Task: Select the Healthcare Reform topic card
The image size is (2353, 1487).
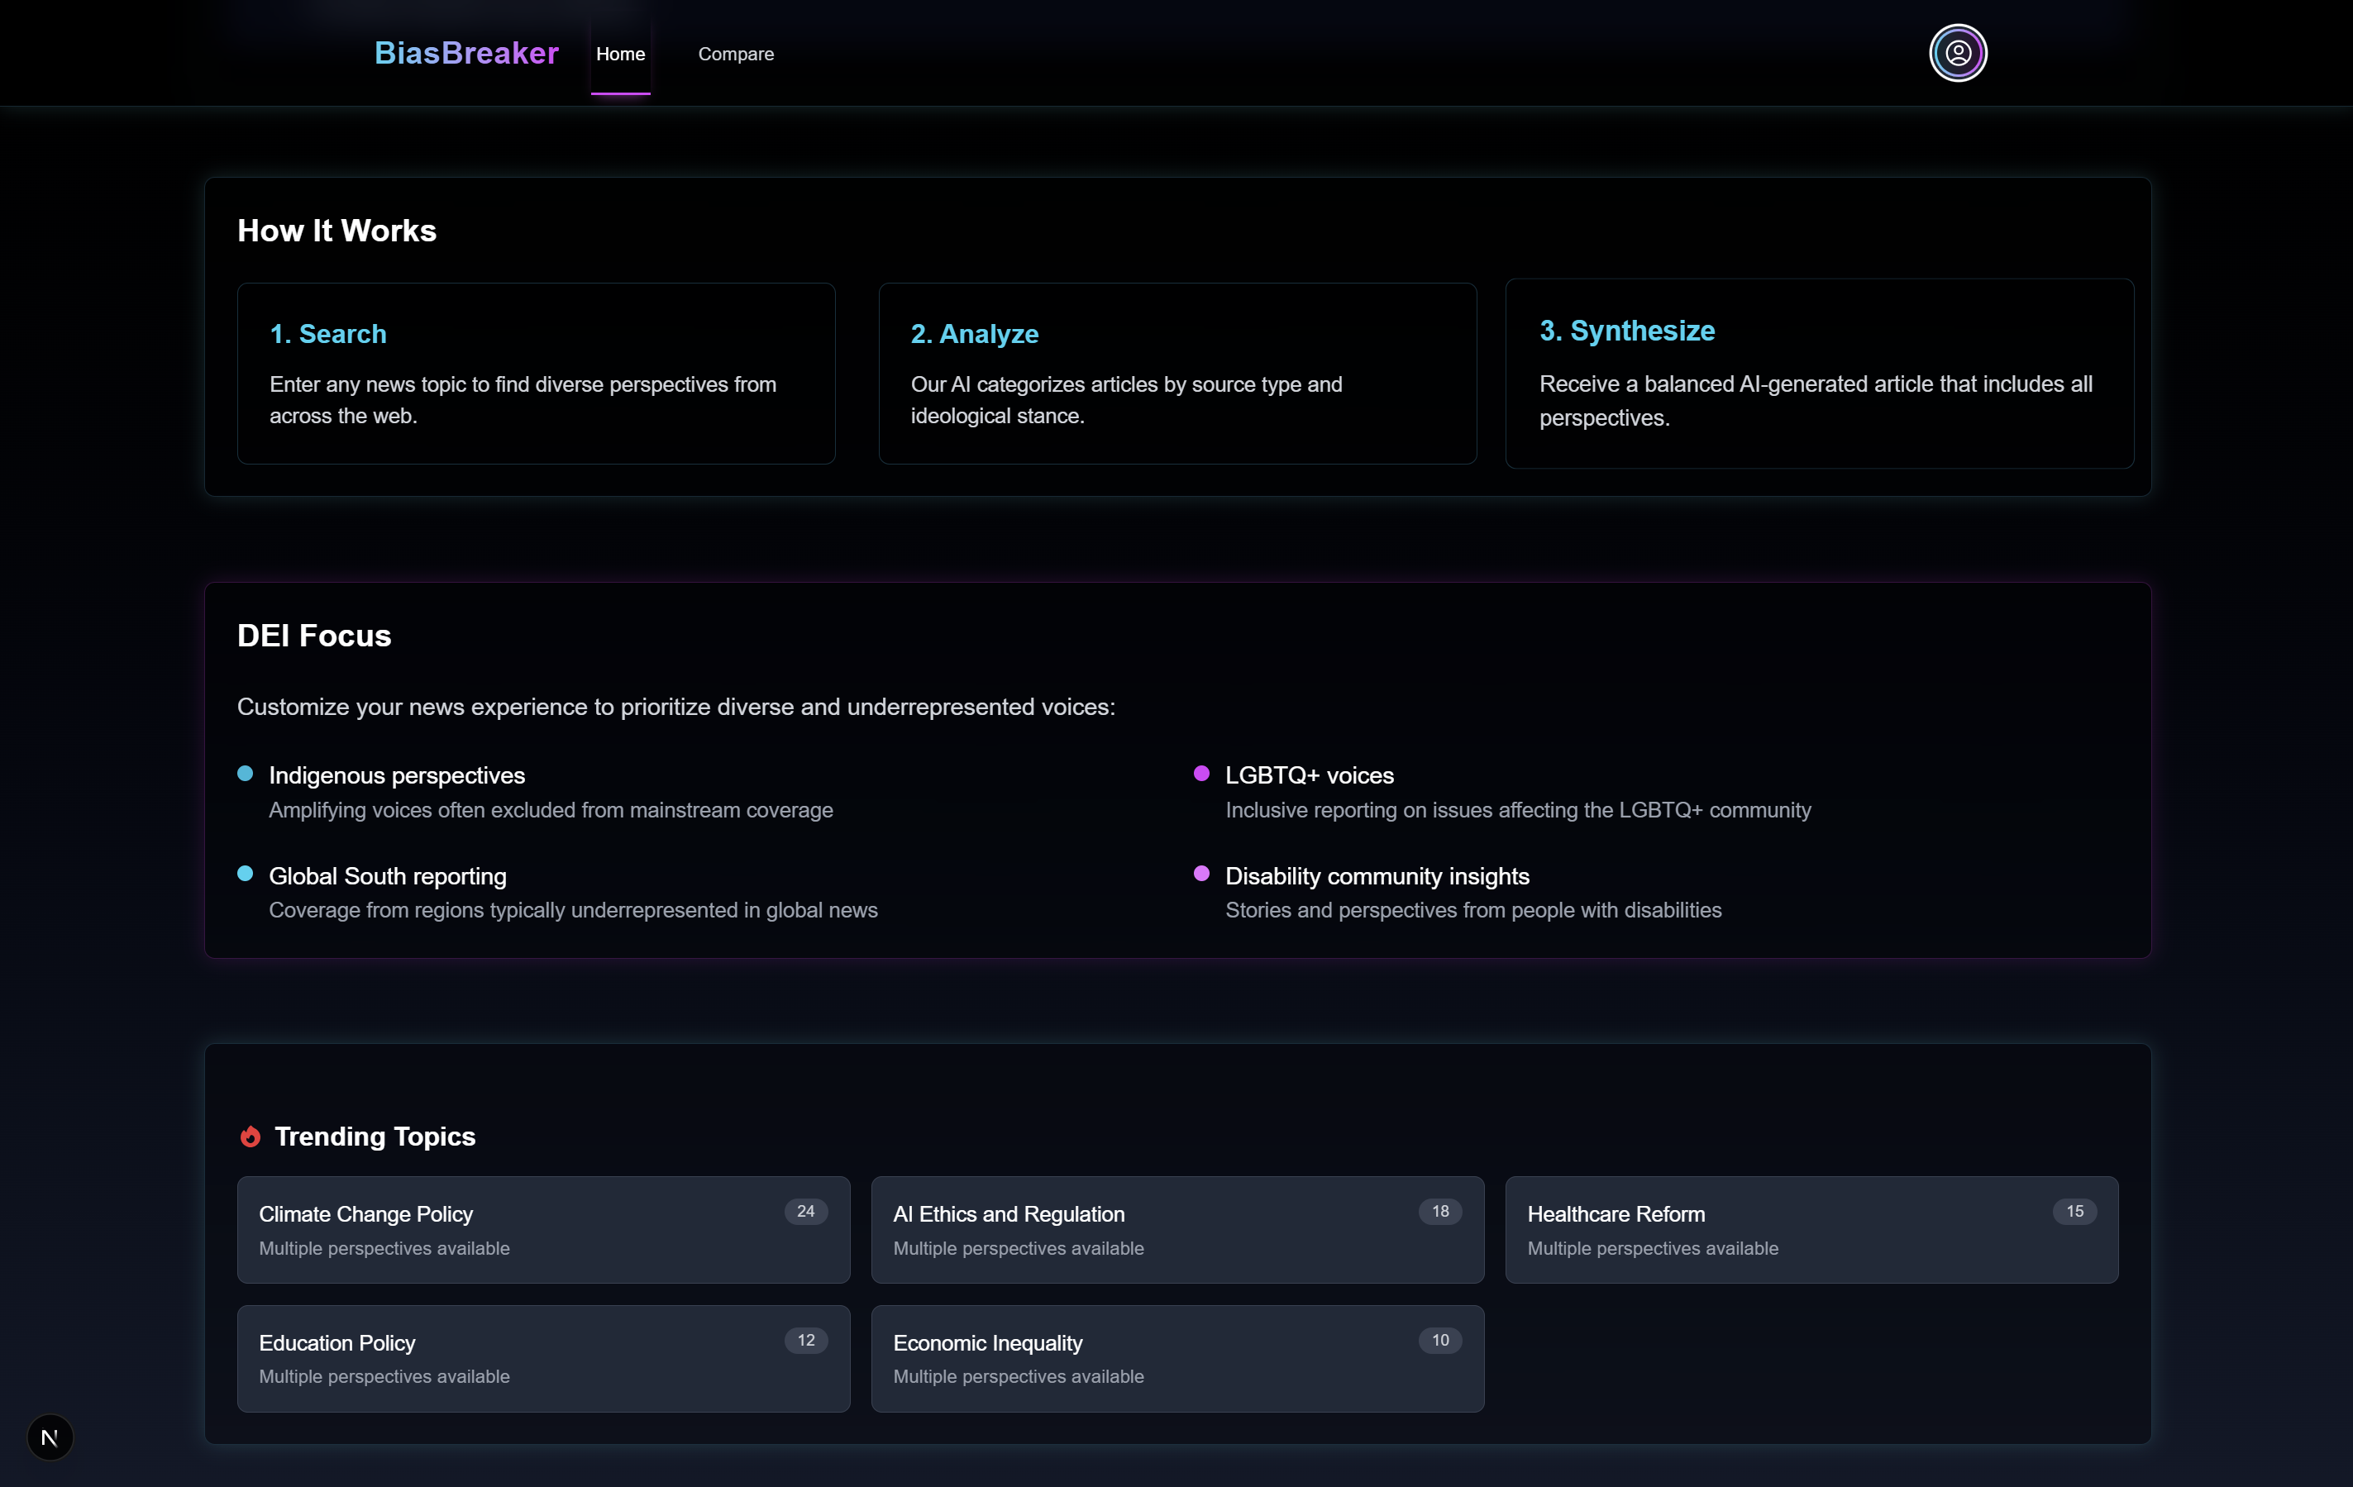Action: click(1811, 1229)
